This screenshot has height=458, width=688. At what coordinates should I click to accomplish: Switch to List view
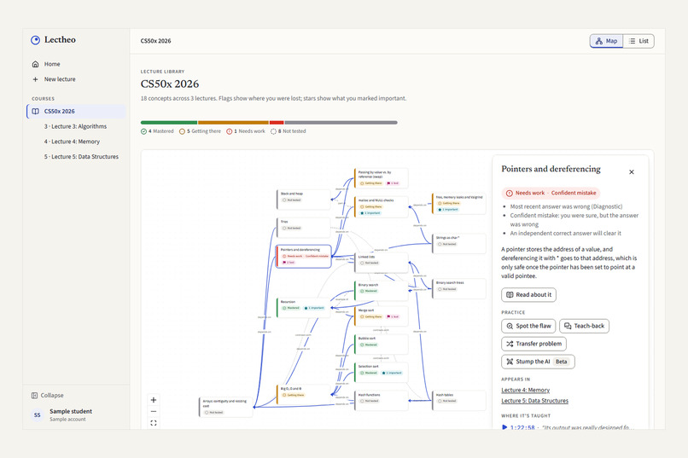[x=638, y=41]
